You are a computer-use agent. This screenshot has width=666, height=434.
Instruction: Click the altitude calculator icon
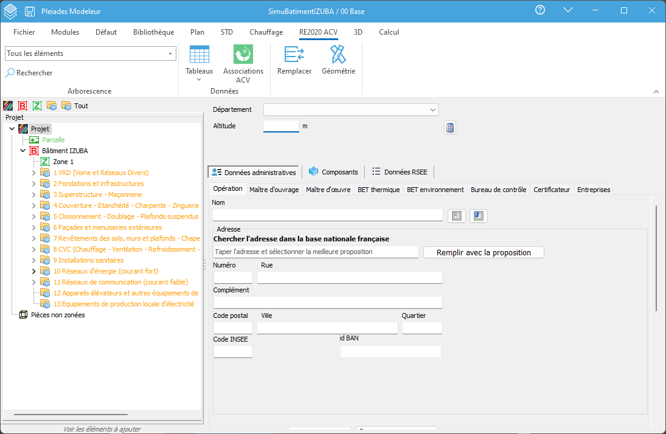coord(450,127)
